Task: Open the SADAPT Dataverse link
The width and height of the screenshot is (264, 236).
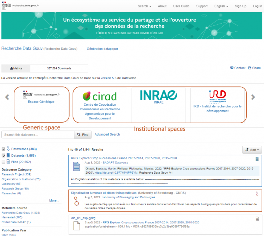Action: (x=115, y=162)
